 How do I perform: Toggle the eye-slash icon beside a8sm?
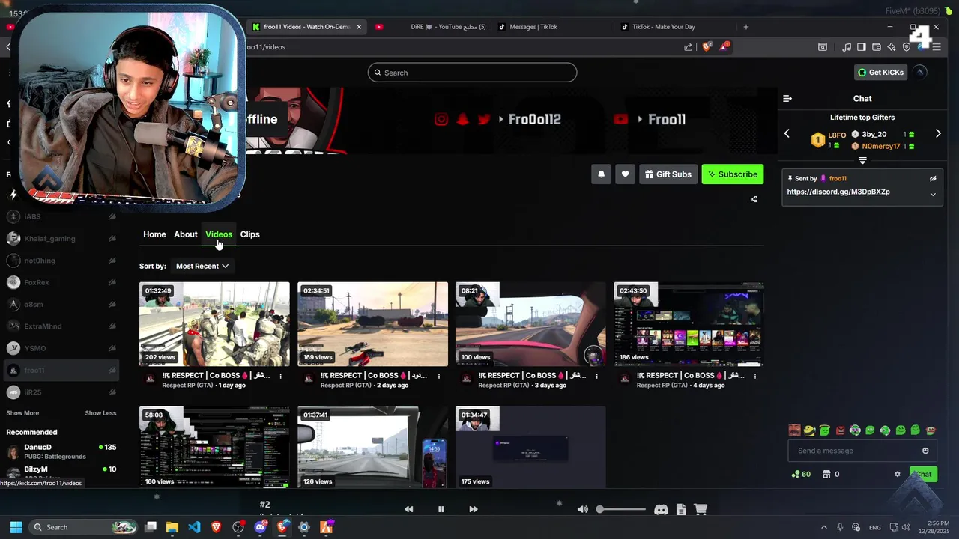pos(112,305)
